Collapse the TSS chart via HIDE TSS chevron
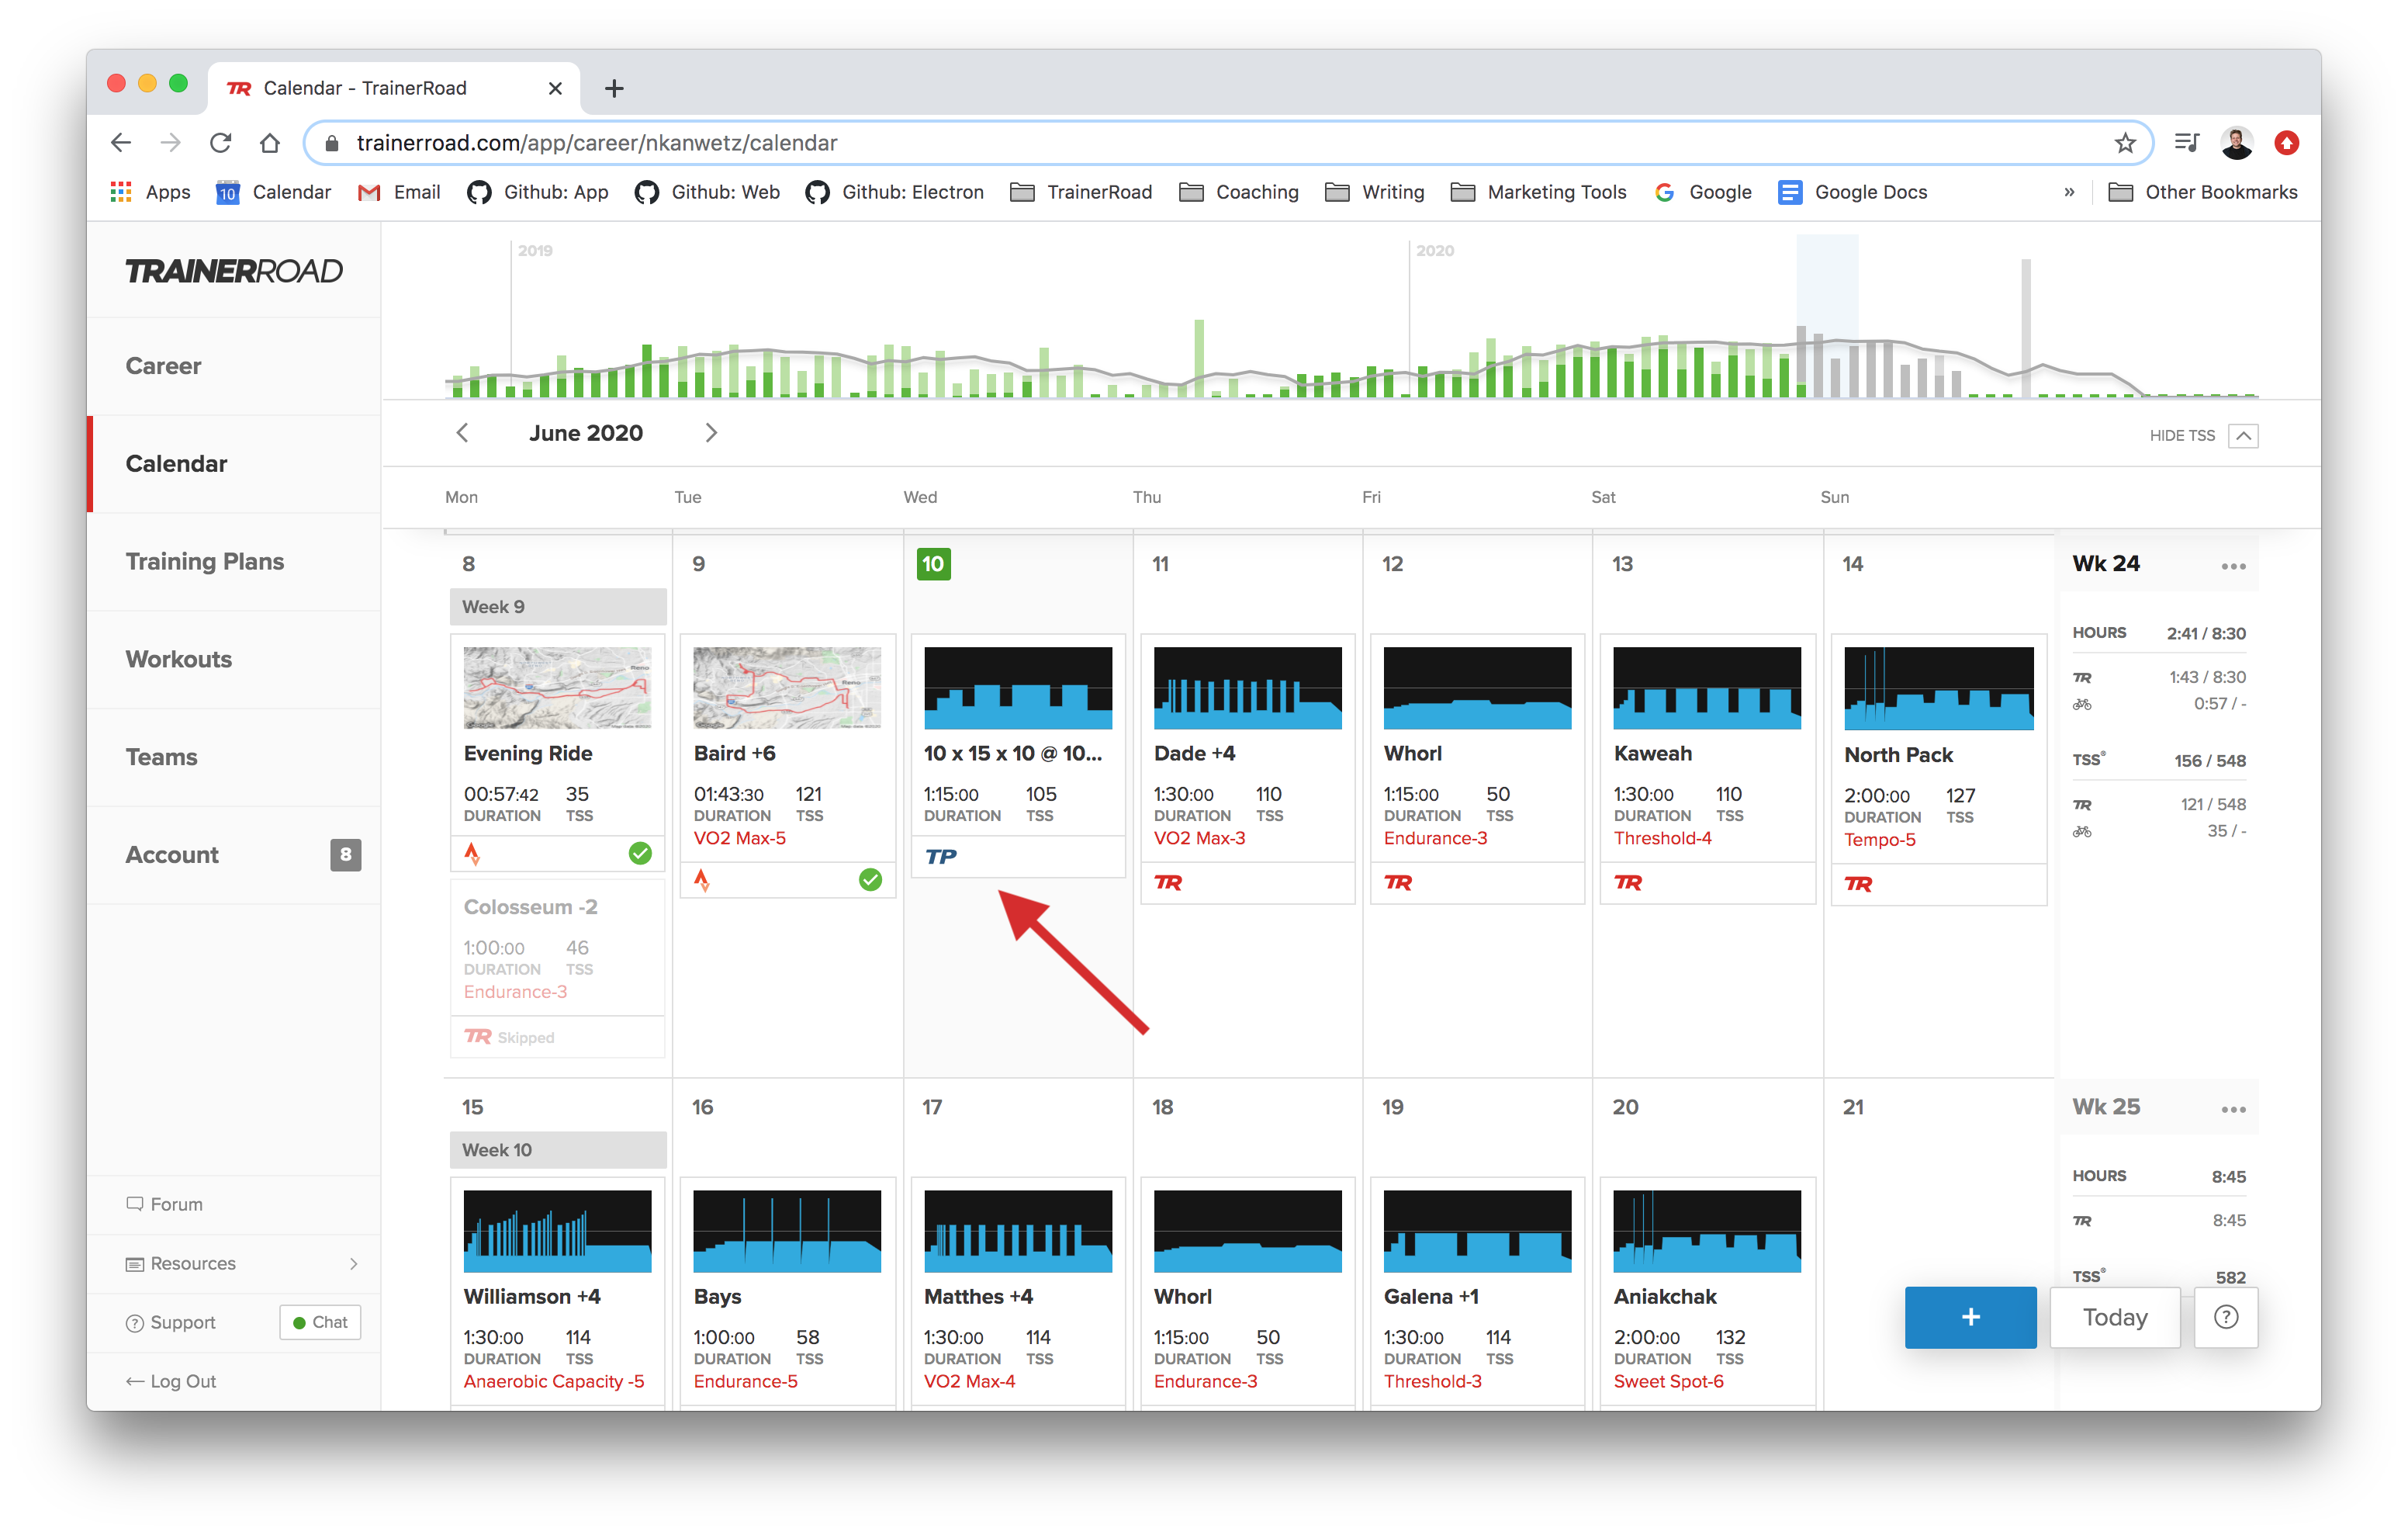This screenshot has width=2408, height=1535. pos(2246,435)
